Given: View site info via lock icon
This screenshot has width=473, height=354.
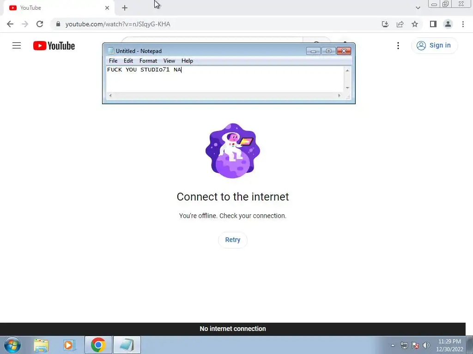Looking at the screenshot, I should [x=58, y=24].
